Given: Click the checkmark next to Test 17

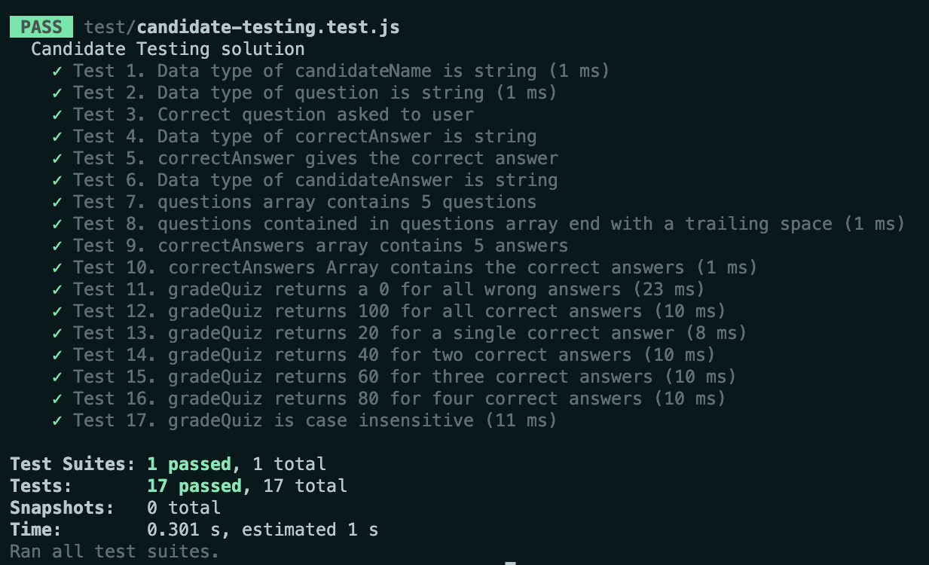Looking at the screenshot, I should [57, 421].
